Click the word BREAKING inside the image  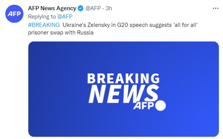(x=123, y=78)
